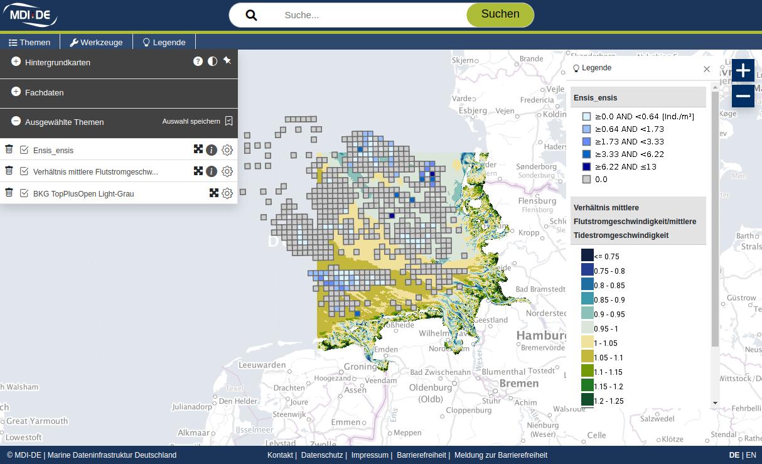This screenshot has height=464, width=762.
Task: Open the Datenschutz footer link
Action: pos(321,455)
